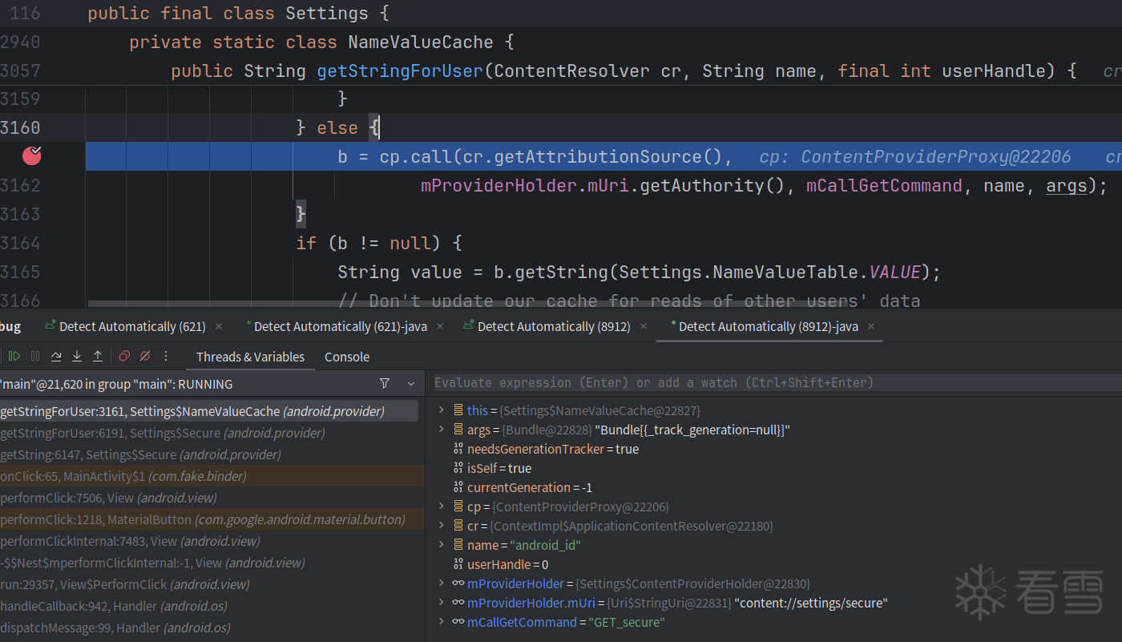Click the object icon beside 'args'
1122x642 pixels.
(458, 430)
